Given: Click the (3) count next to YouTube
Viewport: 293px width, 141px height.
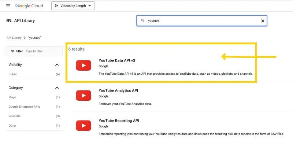Looking at the screenshot, I should [58, 116].
